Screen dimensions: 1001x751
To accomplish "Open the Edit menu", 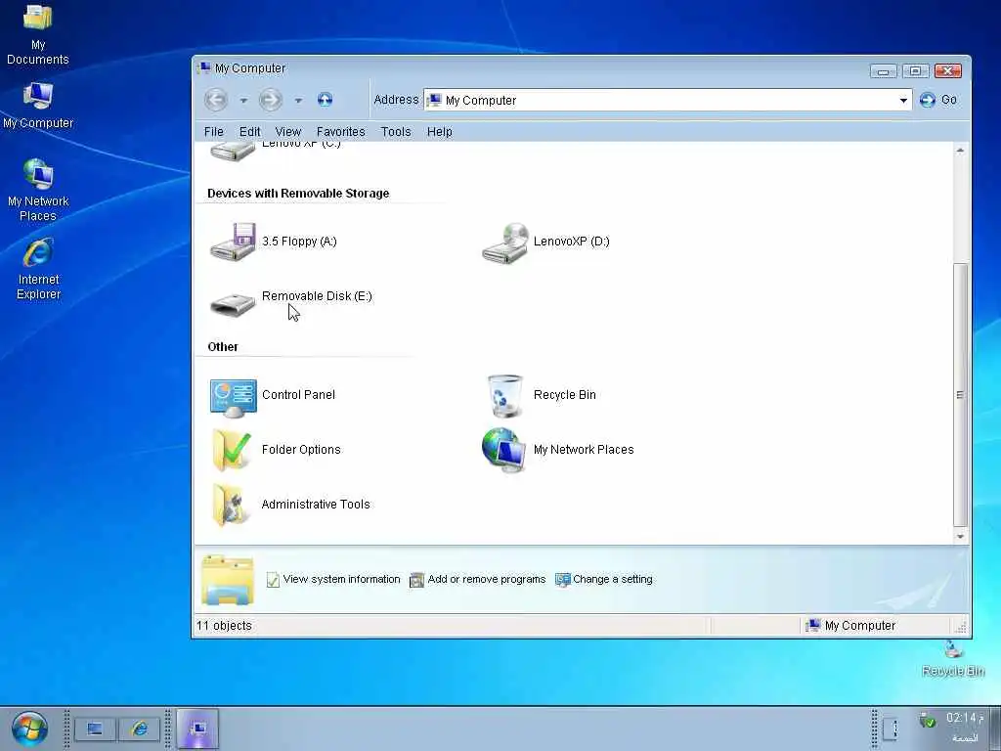I will tap(249, 132).
